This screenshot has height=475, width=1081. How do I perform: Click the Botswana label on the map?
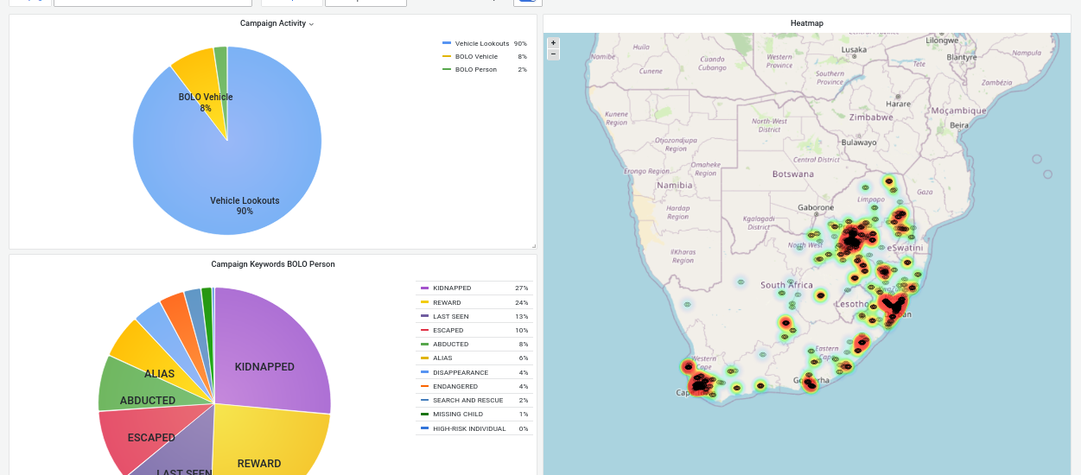coord(793,174)
